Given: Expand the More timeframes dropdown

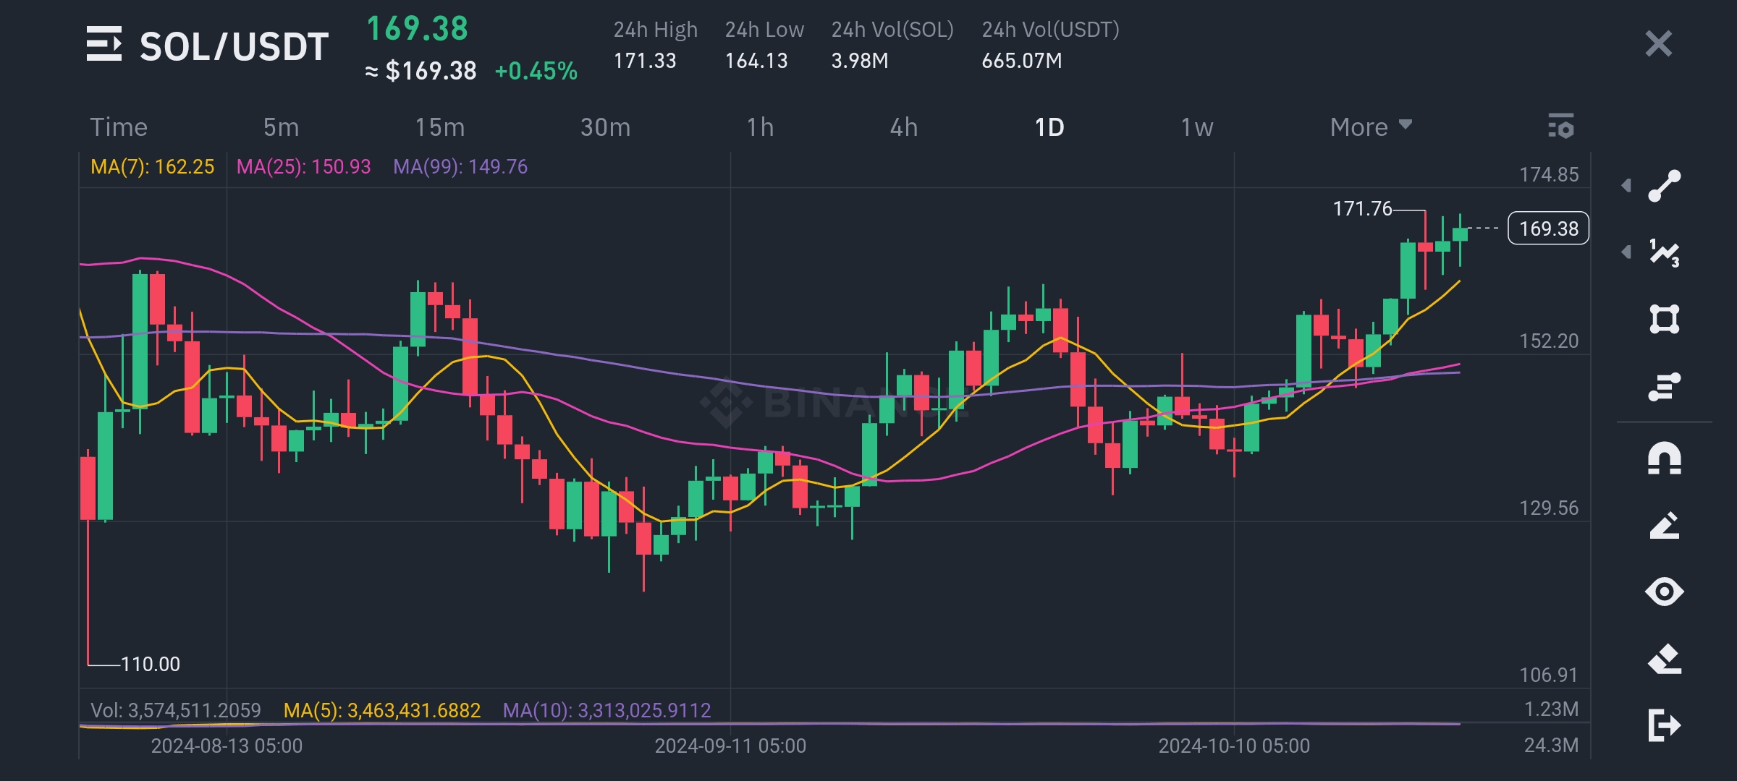Looking at the screenshot, I should click(x=1370, y=127).
